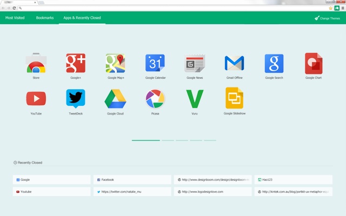Go to the fifth app page indicator

(x=210, y=140)
